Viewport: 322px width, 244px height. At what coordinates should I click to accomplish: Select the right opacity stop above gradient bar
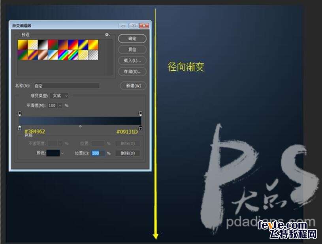[141, 113]
